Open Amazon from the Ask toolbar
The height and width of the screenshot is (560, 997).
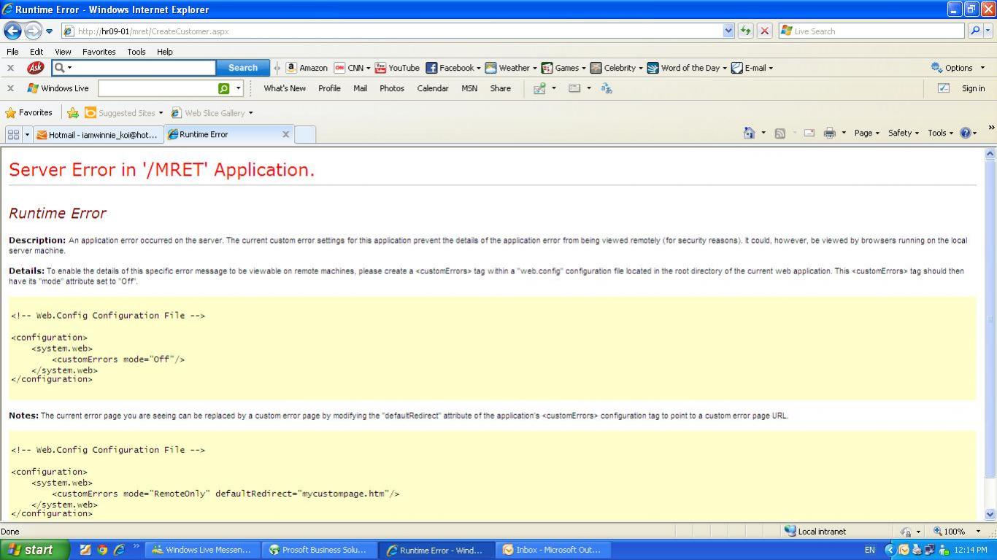[307, 68]
